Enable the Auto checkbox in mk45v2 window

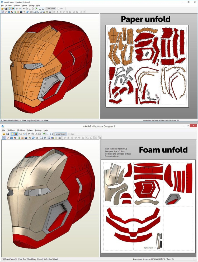click(69, 134)
